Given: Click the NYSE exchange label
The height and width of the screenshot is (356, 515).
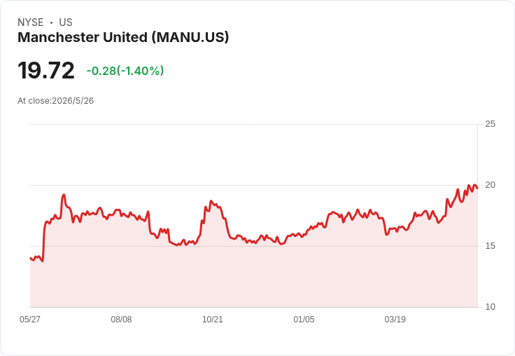Looking at the screenshot, I should coord(31,22).
